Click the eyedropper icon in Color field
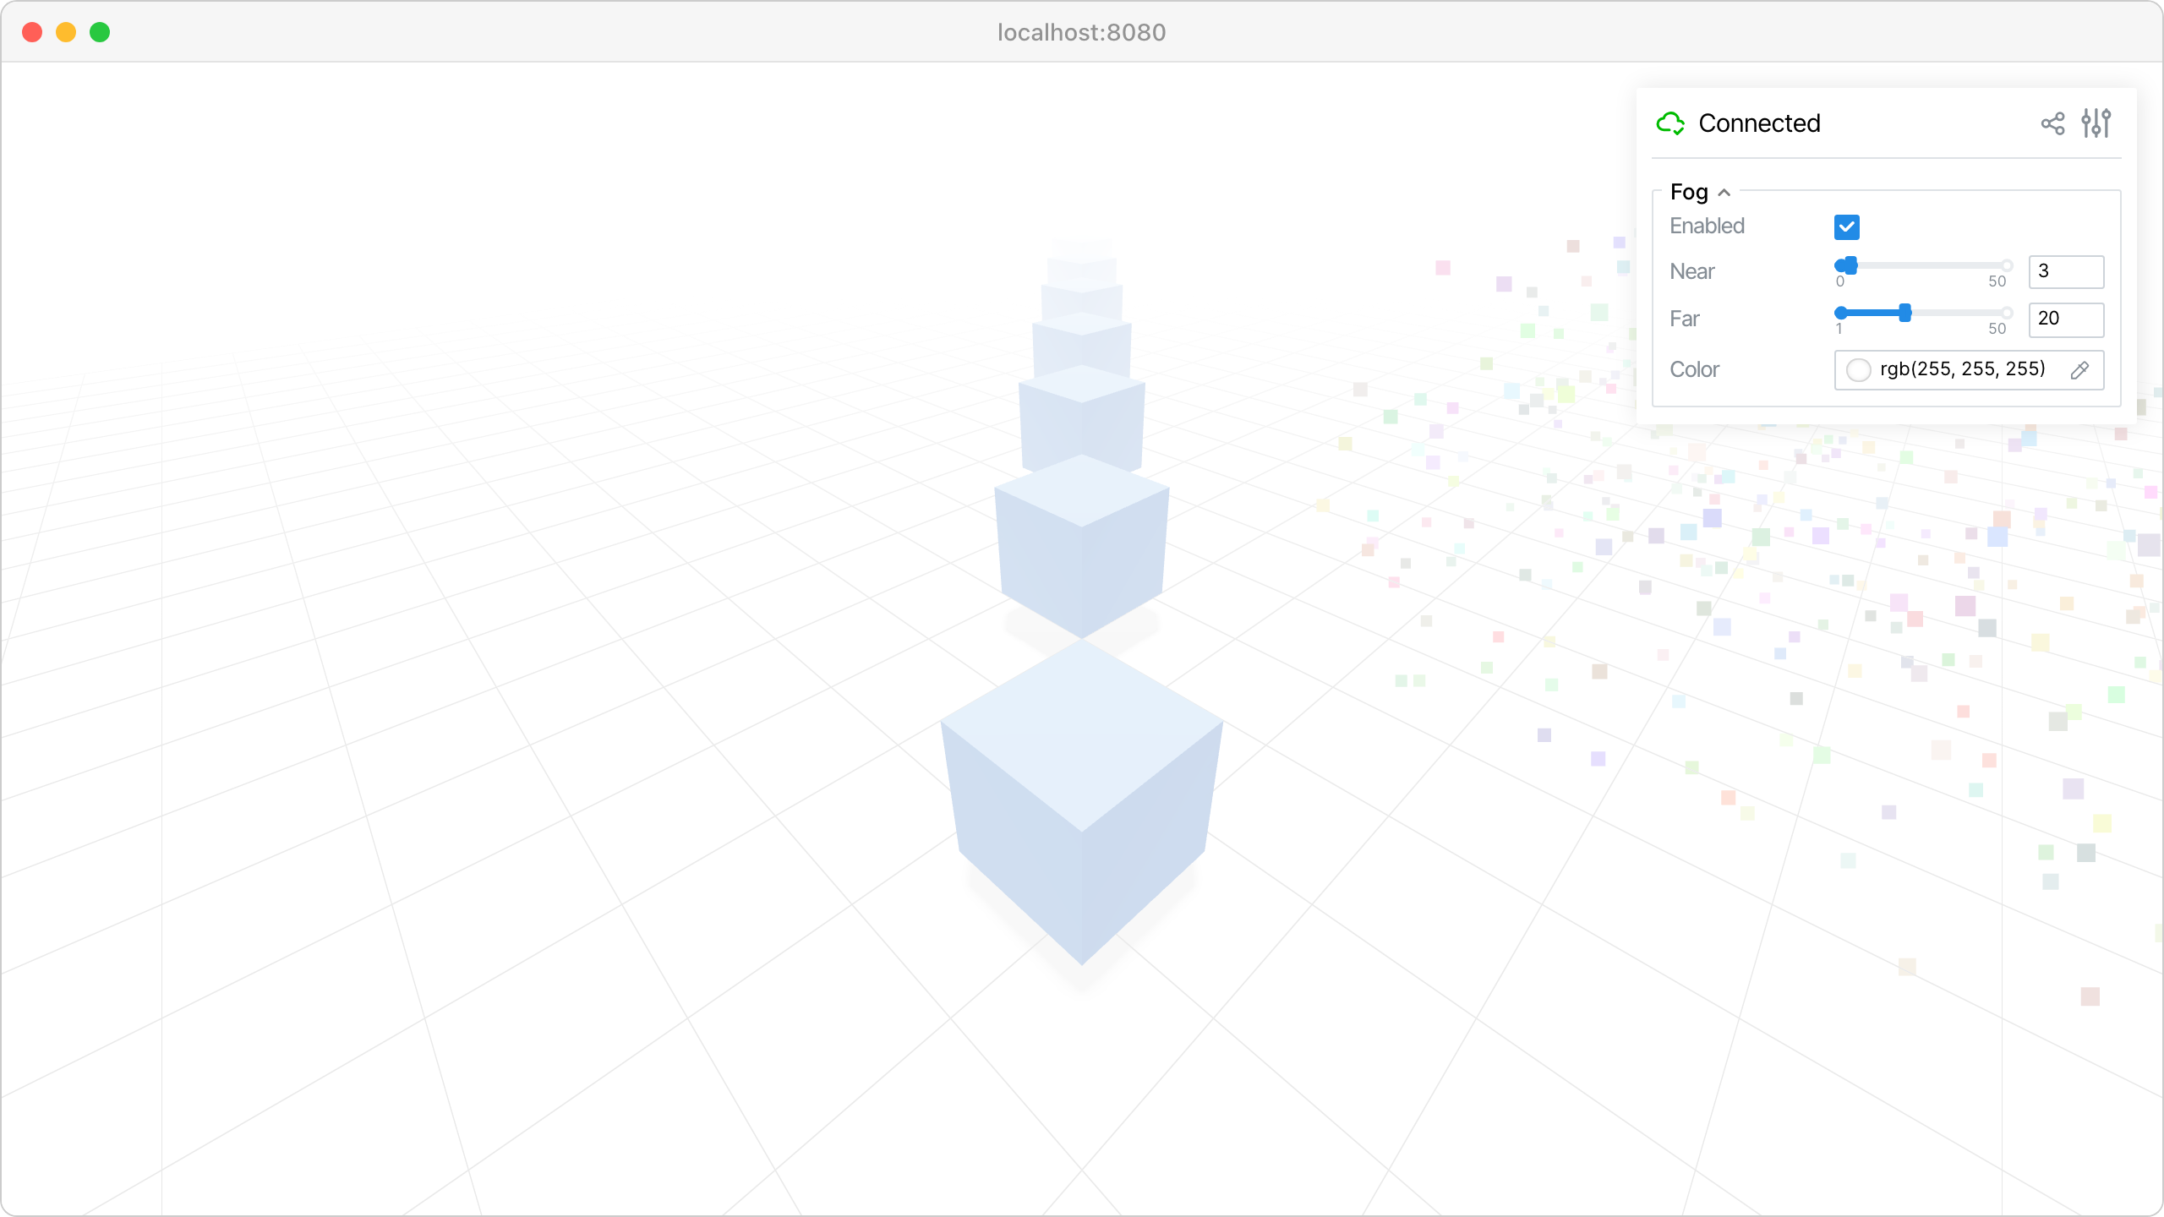The image size is (2164, 1217). pyautogui.click(x=2080, y=370)
